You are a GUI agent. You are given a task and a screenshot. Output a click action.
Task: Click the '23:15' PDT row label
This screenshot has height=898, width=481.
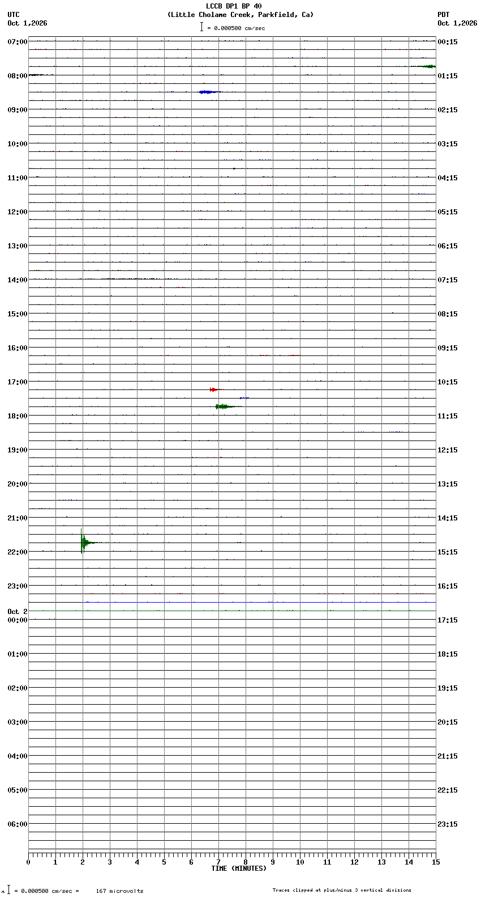click(x=448, y=824)
